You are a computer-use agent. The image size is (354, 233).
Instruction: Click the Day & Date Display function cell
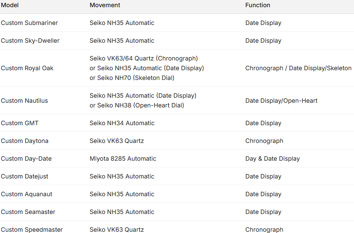coord(272,159)
